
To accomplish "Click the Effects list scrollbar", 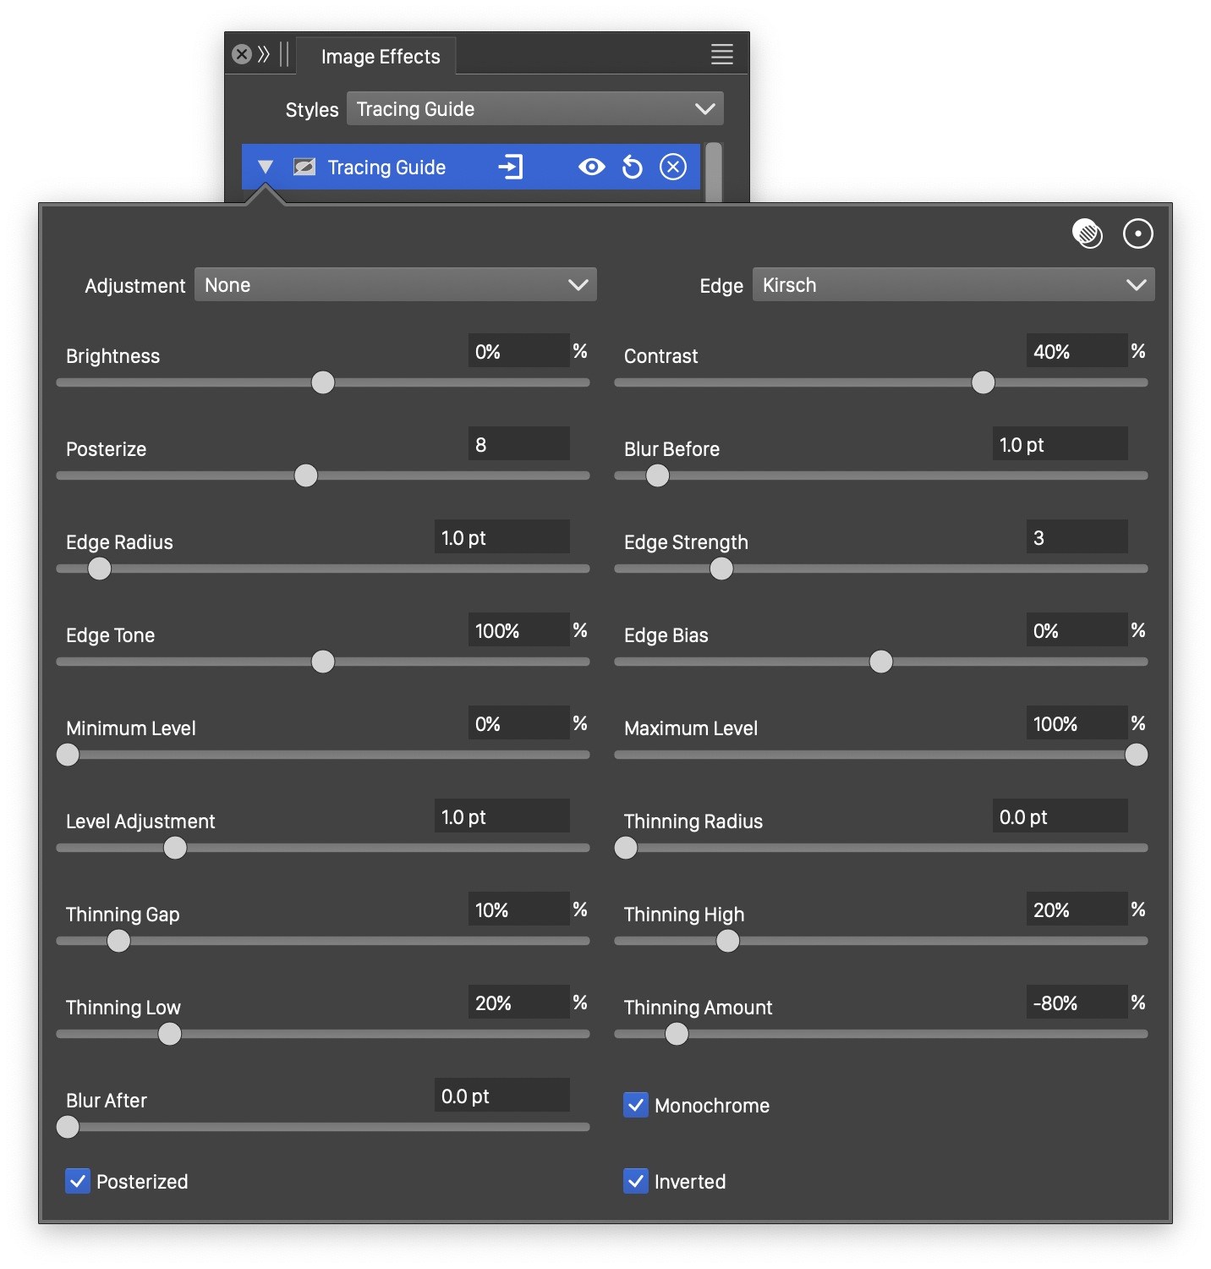I will point(714,172).
